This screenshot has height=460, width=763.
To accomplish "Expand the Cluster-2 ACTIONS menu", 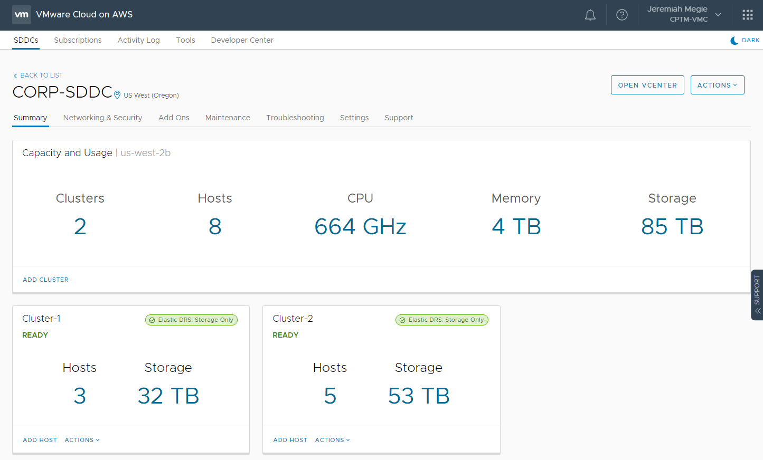I will (332, 440).
